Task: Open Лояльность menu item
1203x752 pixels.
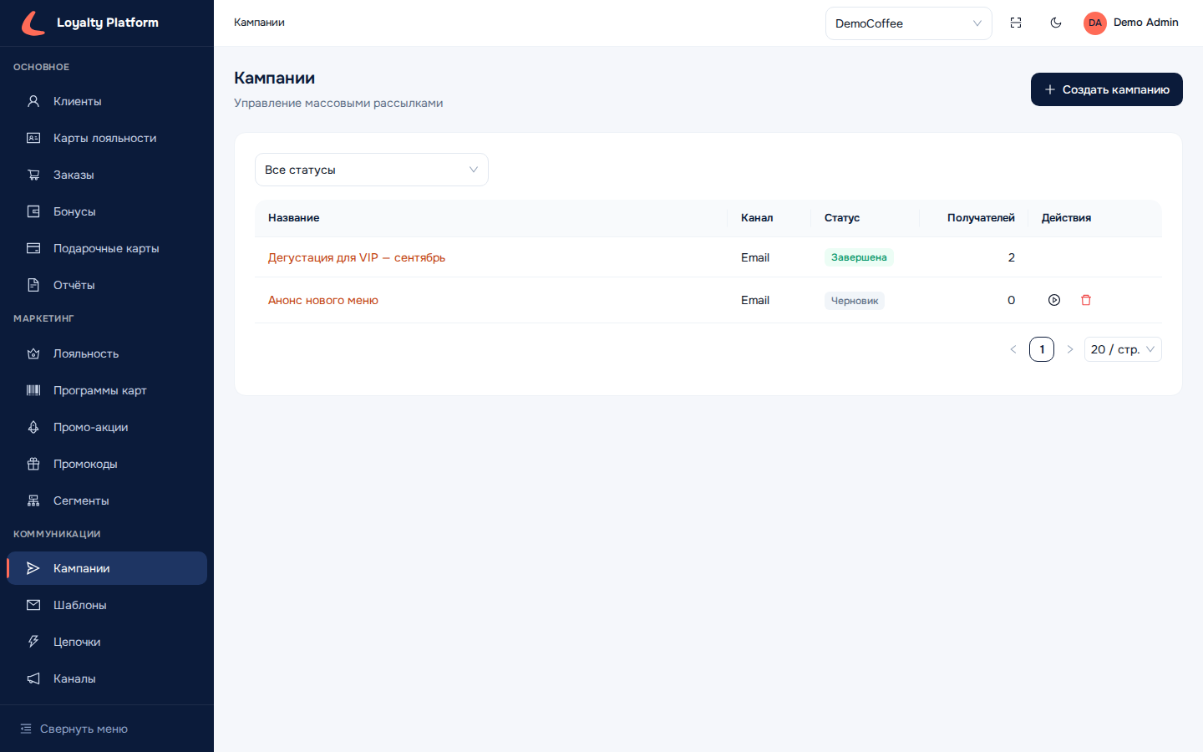Action: coord(107,353)
